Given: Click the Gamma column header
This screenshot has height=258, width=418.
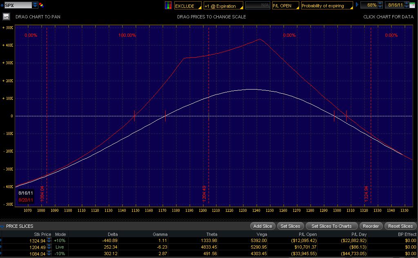Looking at the screenshot, I should click(160, 234).
